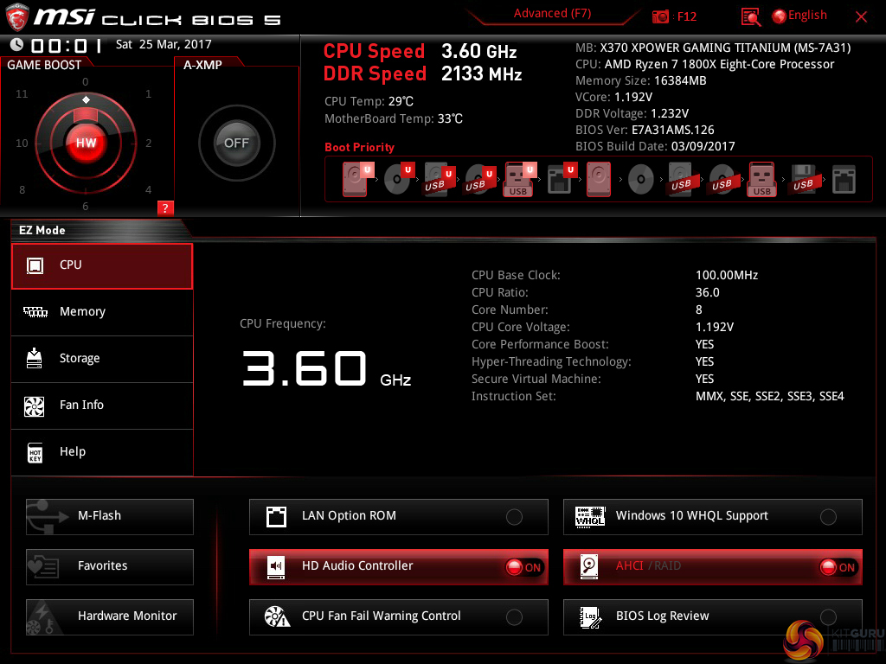Screen dimensions: 886x664
Task: Switch to Advanced (F7) mode
Action: (x=552, y=14)
